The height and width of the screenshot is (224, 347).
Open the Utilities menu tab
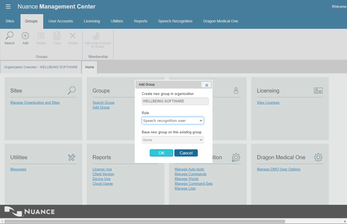point(117,21)
